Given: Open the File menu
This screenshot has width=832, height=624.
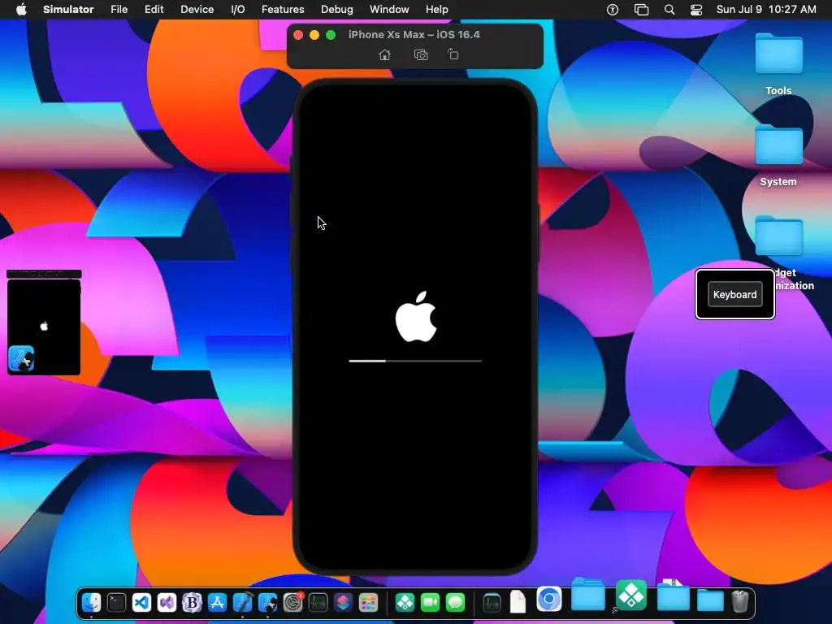Looking at the screenshot, I should pyautogui.click(x=119, y=10).
